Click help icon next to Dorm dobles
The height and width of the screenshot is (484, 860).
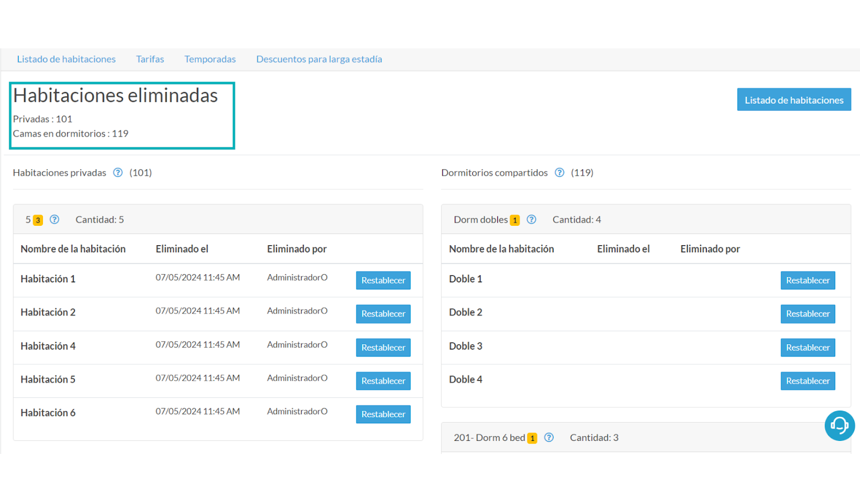532,219
